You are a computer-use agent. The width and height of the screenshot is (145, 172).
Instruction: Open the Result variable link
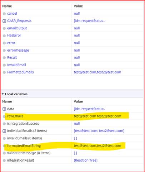click(x=12, y=57)
